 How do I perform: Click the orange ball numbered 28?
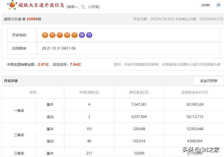point(67,35)
